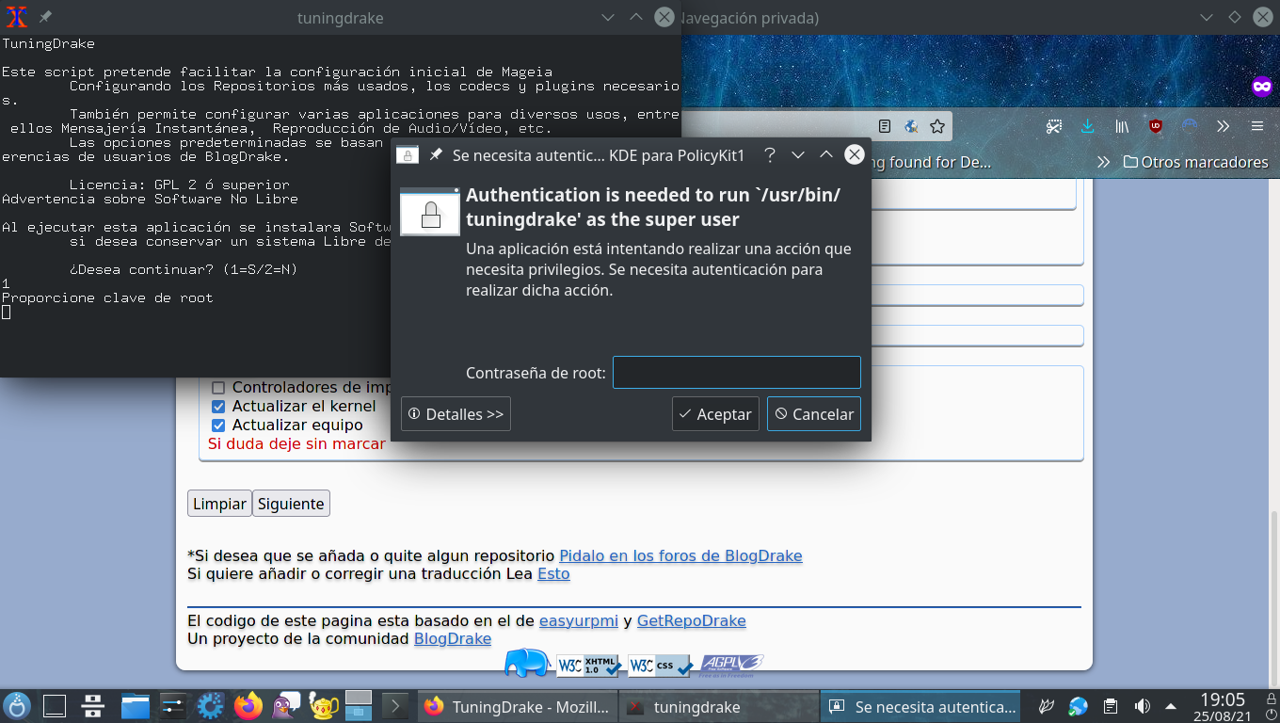The height and width of the screenshot is (723, 1280).
Task: Click the Show Desktop taskbar icon
Action: click(x=55, y=706)
